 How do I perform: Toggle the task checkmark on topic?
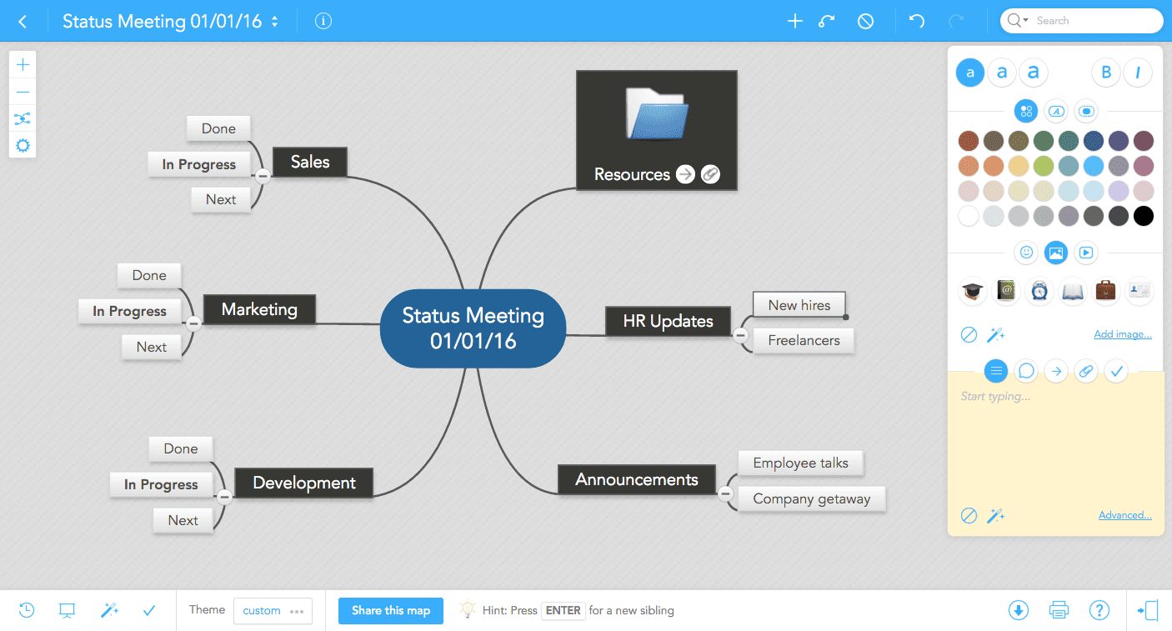coord(1116,371)
